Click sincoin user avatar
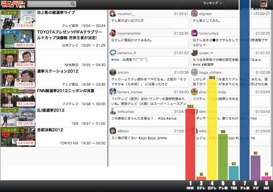Viewport: 273px width, 192px height. tap(113, 72)
